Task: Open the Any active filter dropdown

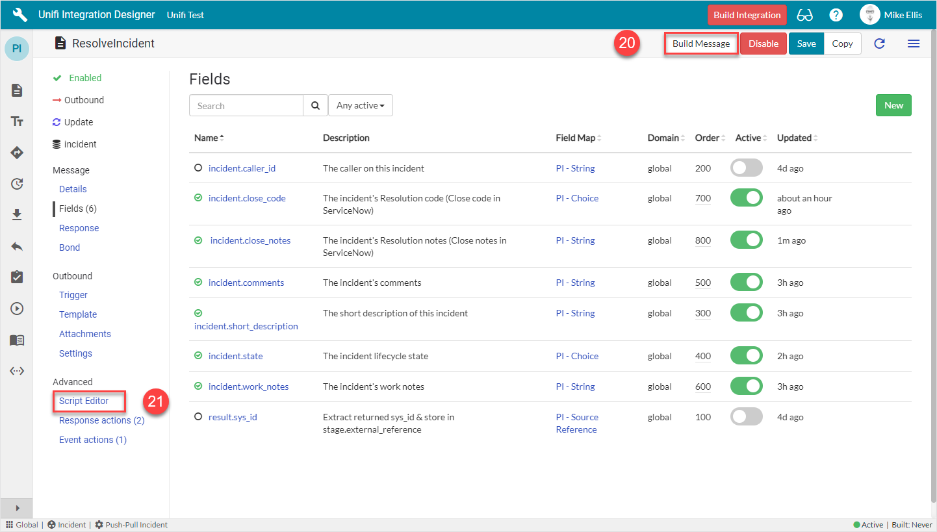Action: (x=360, y=105)
